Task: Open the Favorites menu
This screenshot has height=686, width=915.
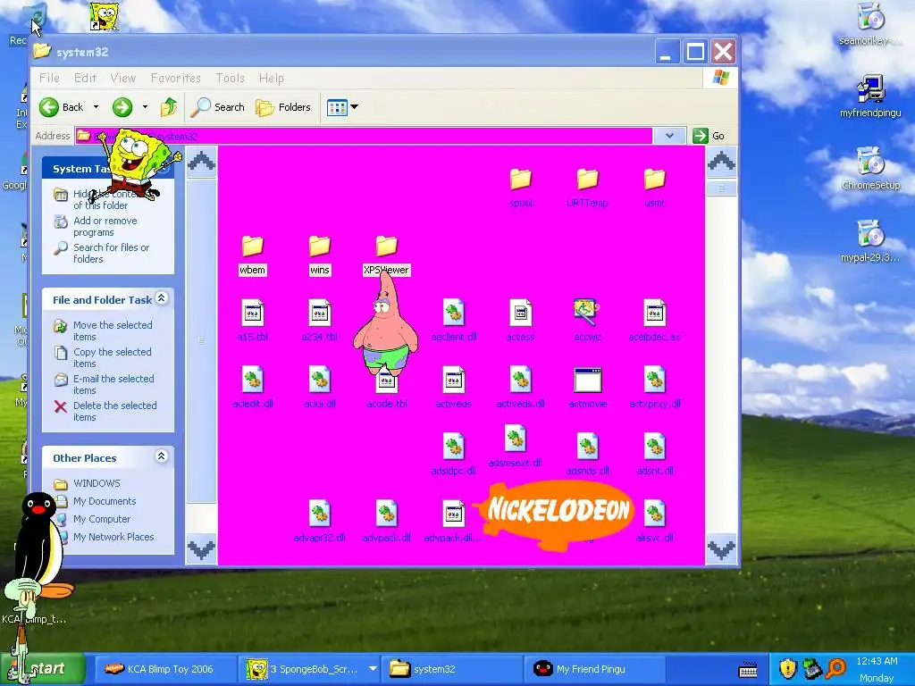Action: [x=175, y=78]
